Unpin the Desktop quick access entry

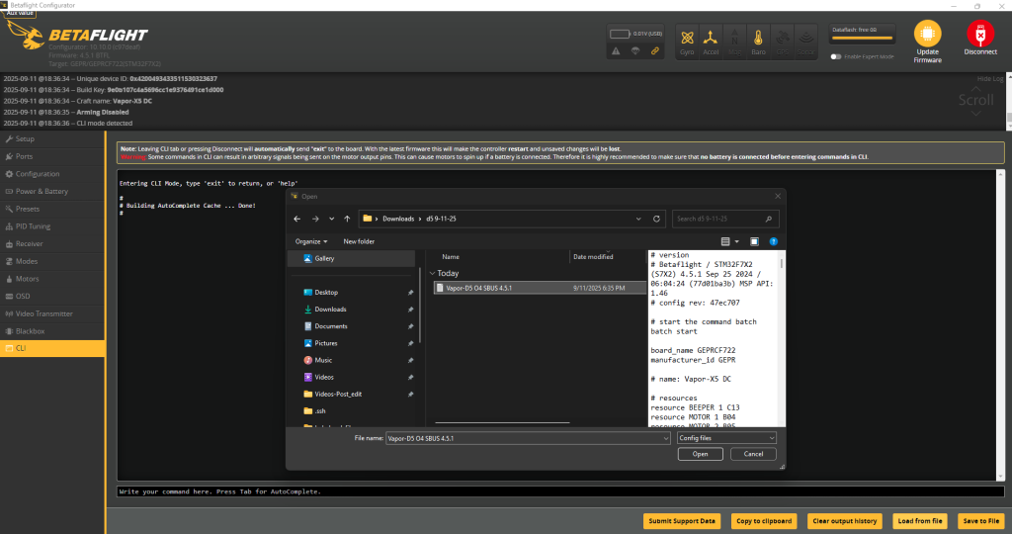pos(410,293)
